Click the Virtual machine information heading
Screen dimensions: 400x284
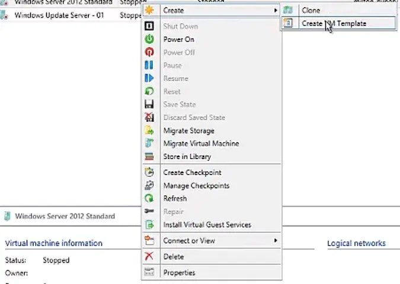click(x=53, y=243)
